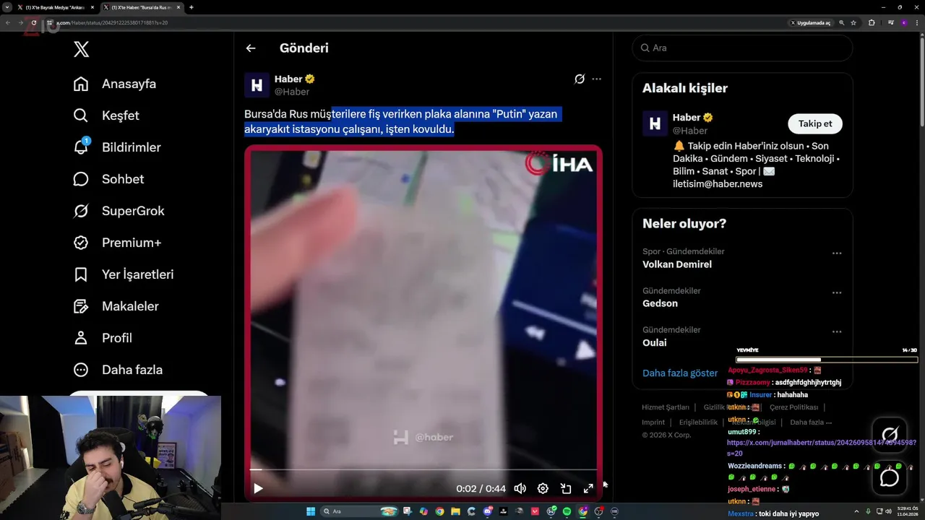This screenshot has height=520, width=925.
Task: Open the Windows Start button
Action: 311,511
